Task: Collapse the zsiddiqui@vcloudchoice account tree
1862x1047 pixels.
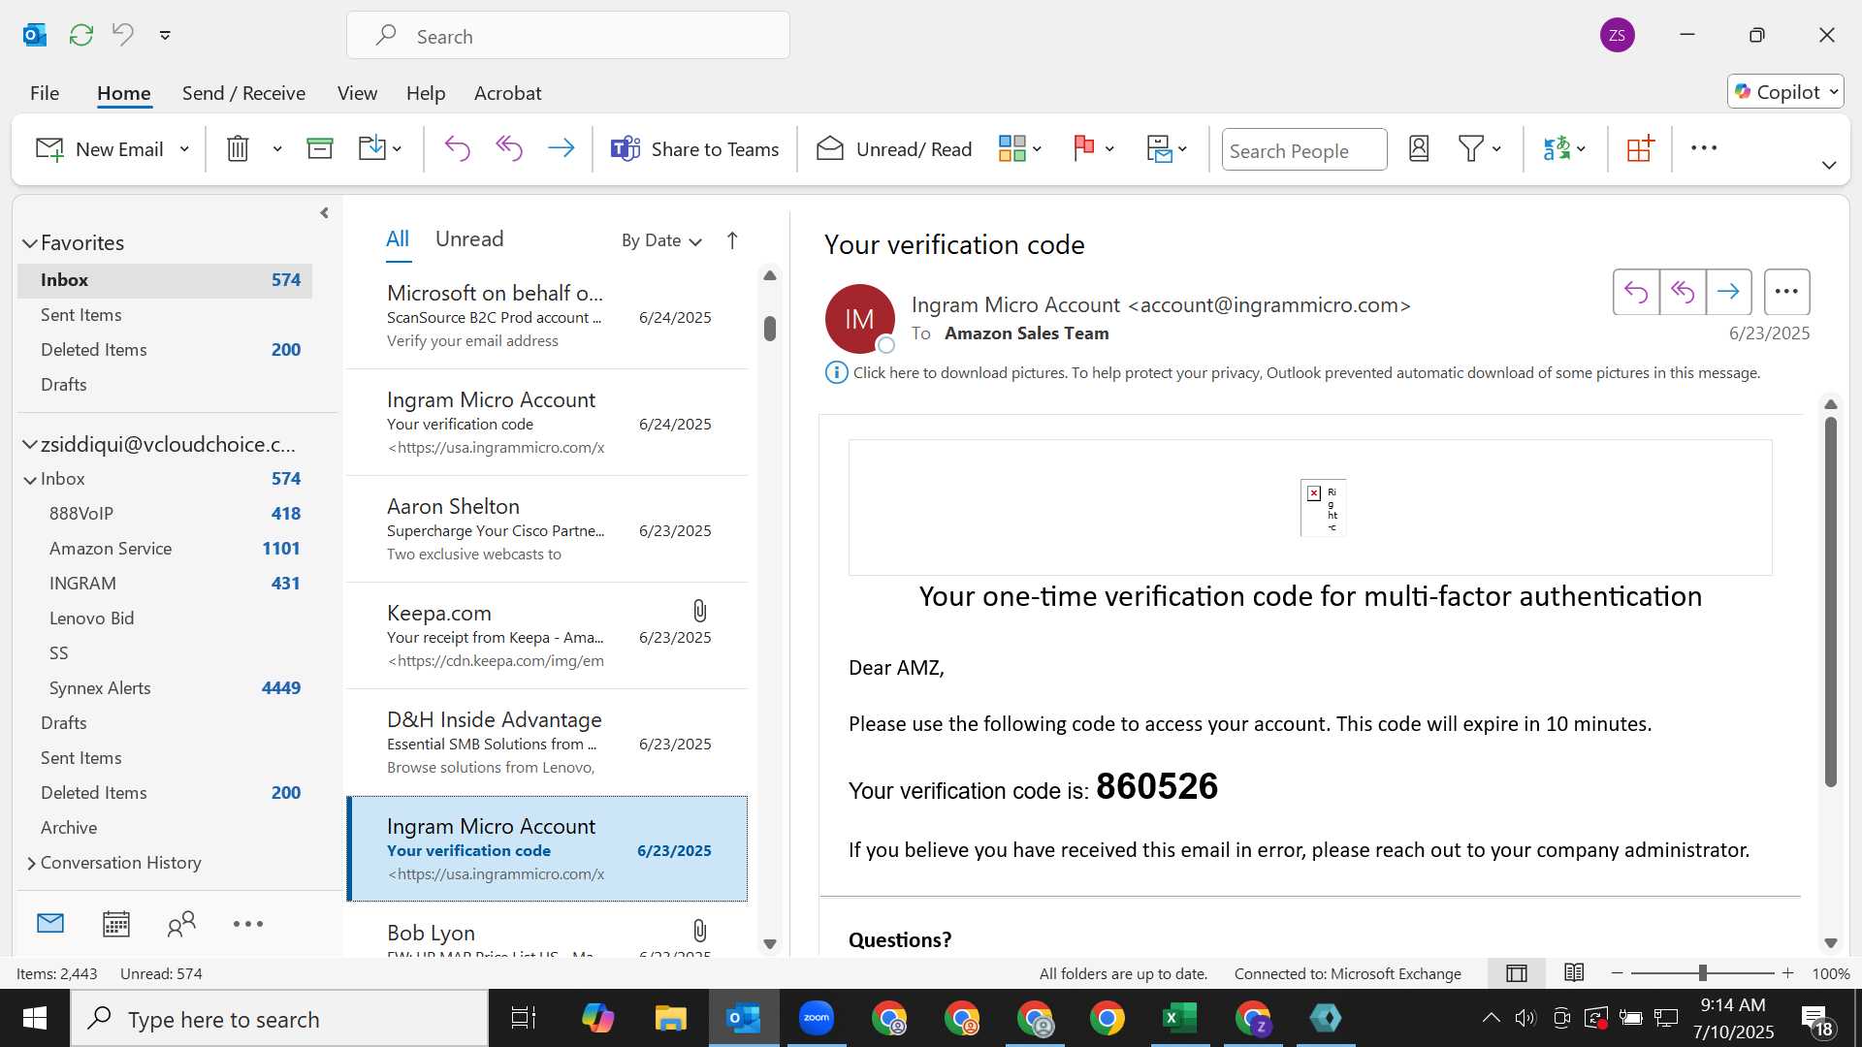Action: click(x=30, y=445)
